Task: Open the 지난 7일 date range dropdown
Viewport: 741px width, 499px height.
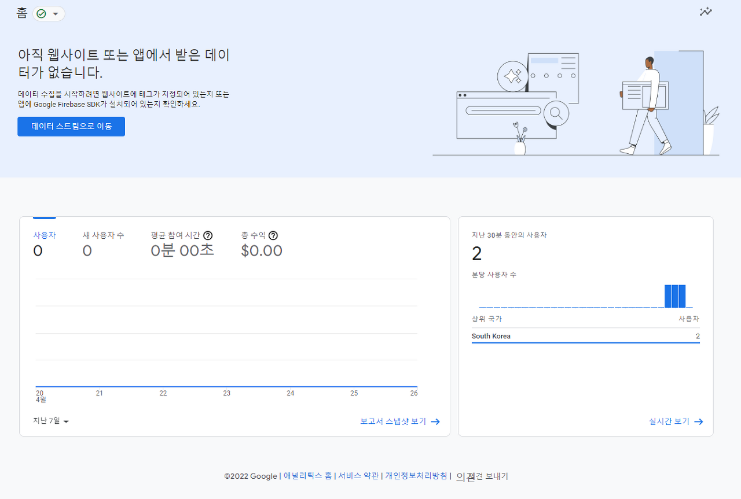Action: point(50,421)
